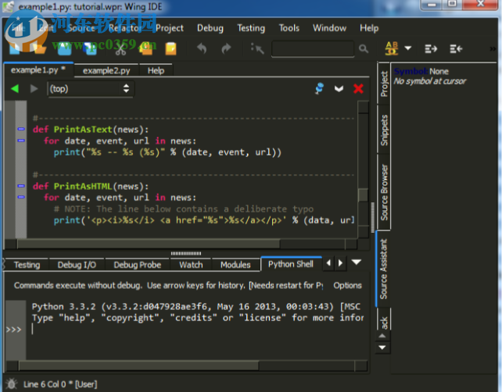This screenshot has width=502, height=392.
Task: Click the AB replace icon
Action: tap(392, 48)
